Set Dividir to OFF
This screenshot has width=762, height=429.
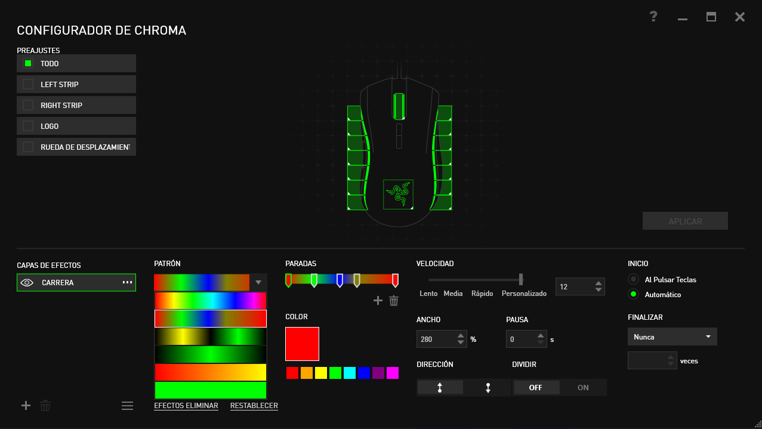(x=536, y=388)
